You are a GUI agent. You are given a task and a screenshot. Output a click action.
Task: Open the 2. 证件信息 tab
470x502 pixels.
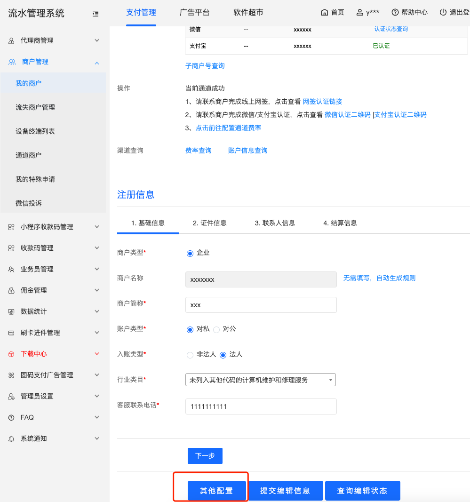[210, 223]
